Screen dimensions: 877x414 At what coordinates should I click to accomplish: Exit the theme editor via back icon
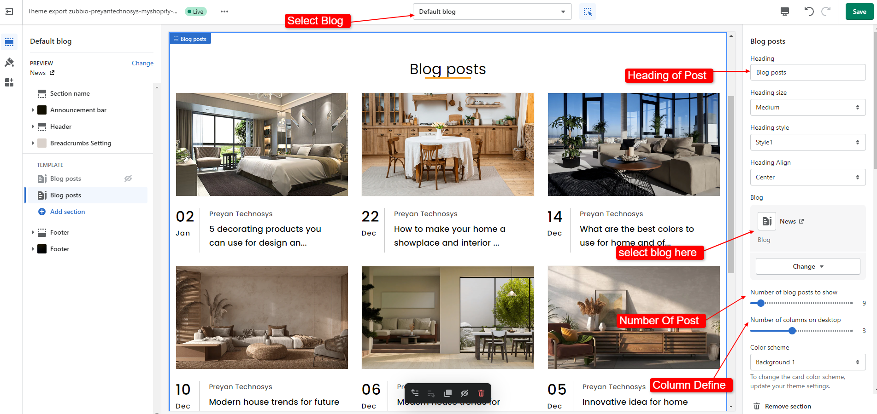click(9, 11)
